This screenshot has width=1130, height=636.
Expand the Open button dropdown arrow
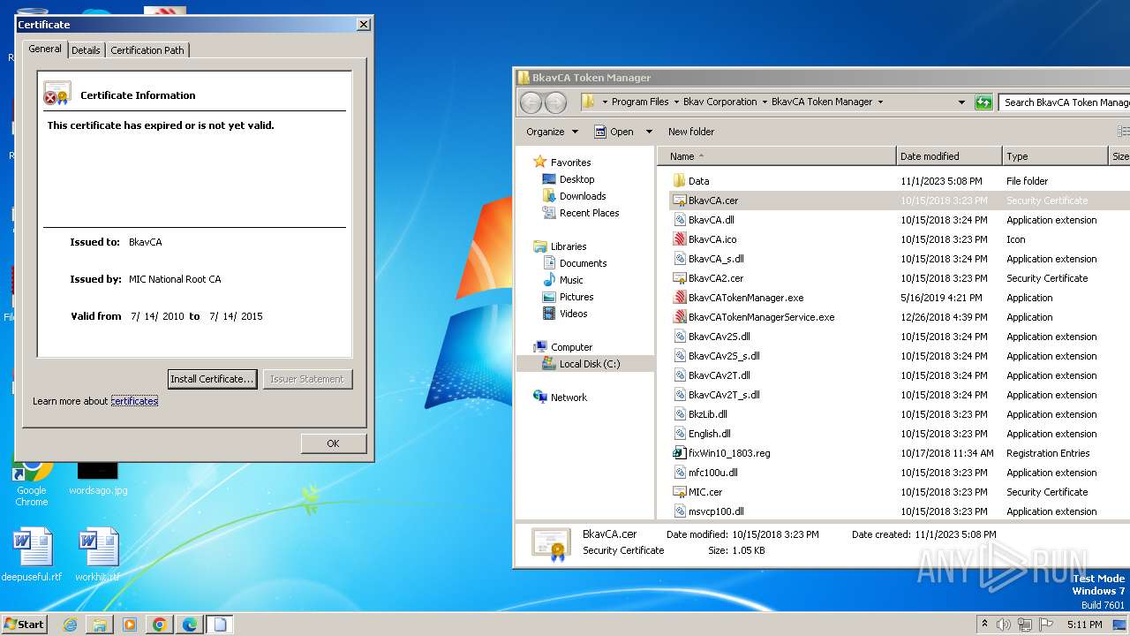coord(649,132)
